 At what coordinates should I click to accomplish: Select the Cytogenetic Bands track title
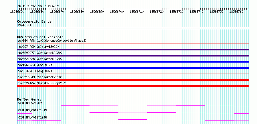point(34,21)
